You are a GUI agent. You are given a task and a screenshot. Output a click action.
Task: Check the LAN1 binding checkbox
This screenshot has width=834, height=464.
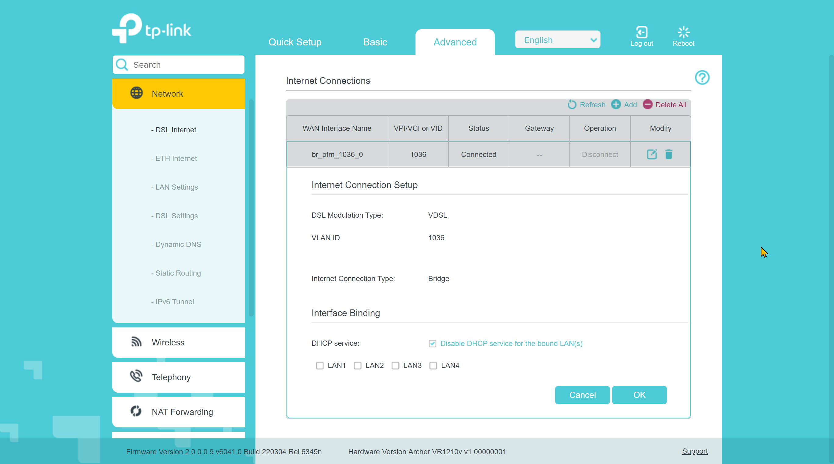click(319, 366)
